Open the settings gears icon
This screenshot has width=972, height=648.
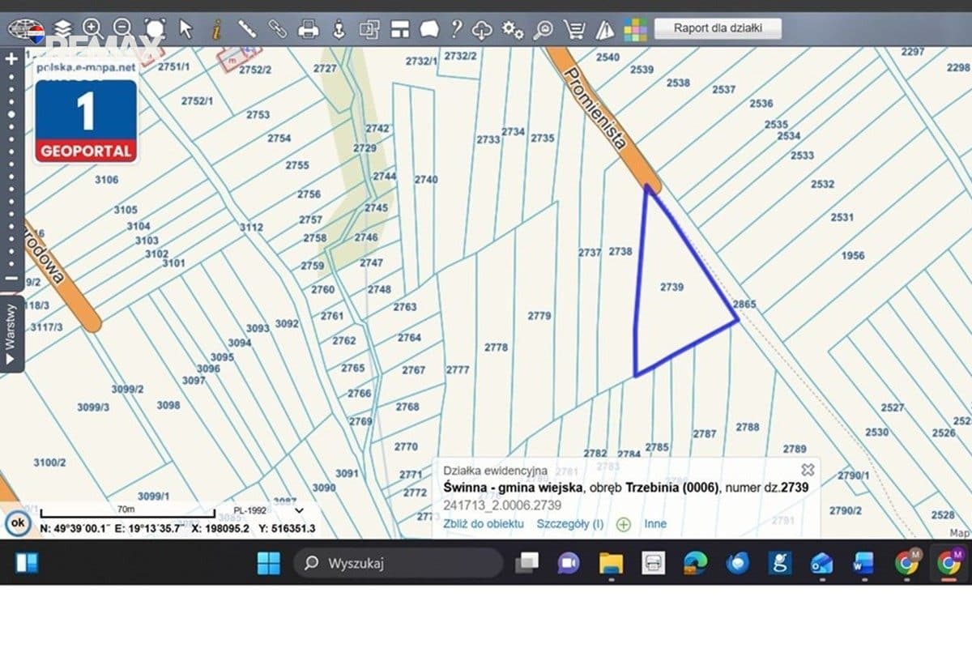click(x=512, y=30)
